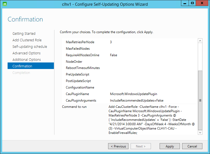Click the wizard icon in the title bar

tap(5, 4)
